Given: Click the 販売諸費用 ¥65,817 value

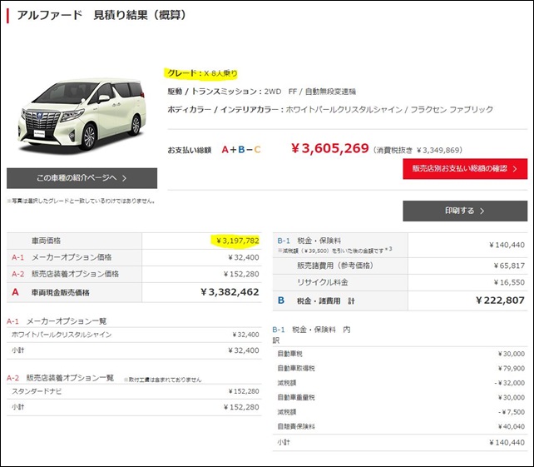Looking at the screenshot, I should coord(509,266).
